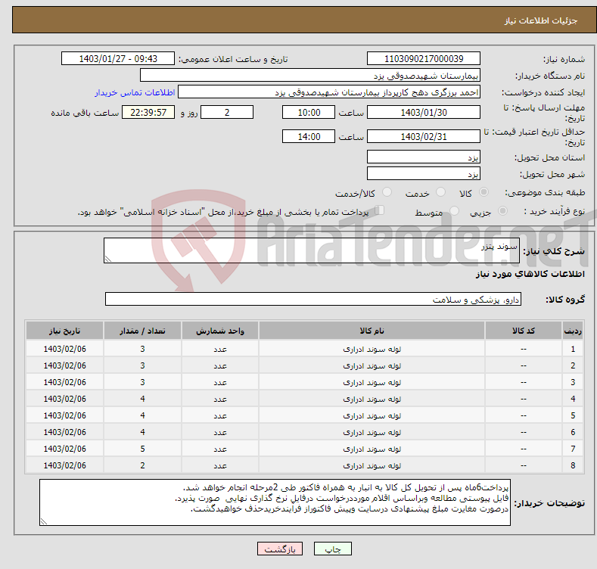The width and height of the screenshot is (597, 569).
Task: Click the چاپ print button
Action: (333, 549)
